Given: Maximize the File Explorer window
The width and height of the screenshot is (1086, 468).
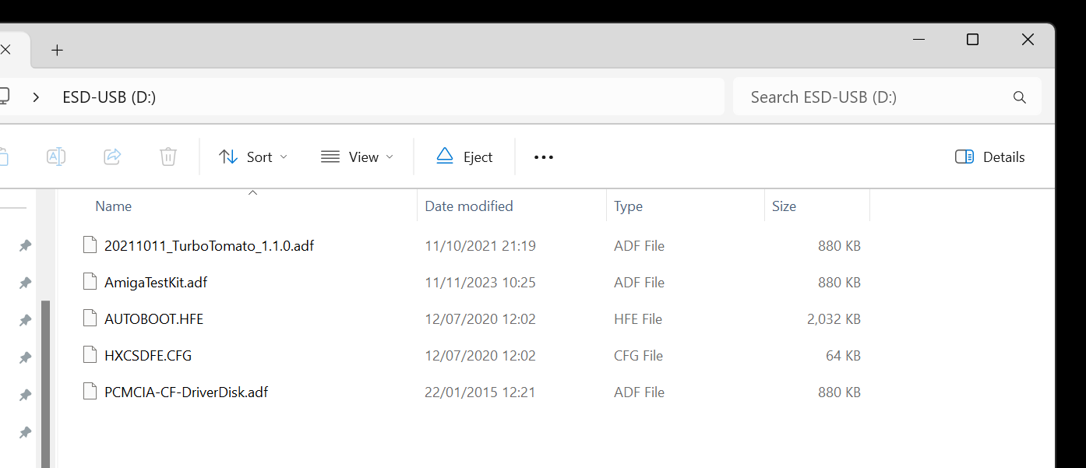Looking at the screenshot, I should tap(972, 40).
